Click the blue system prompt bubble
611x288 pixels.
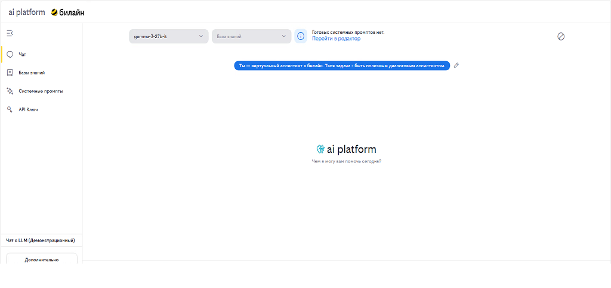[342, 65]
